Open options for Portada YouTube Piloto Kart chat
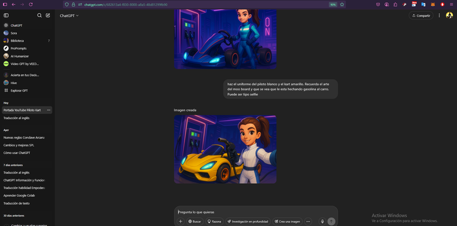The image size is (457, 226). 48,110
